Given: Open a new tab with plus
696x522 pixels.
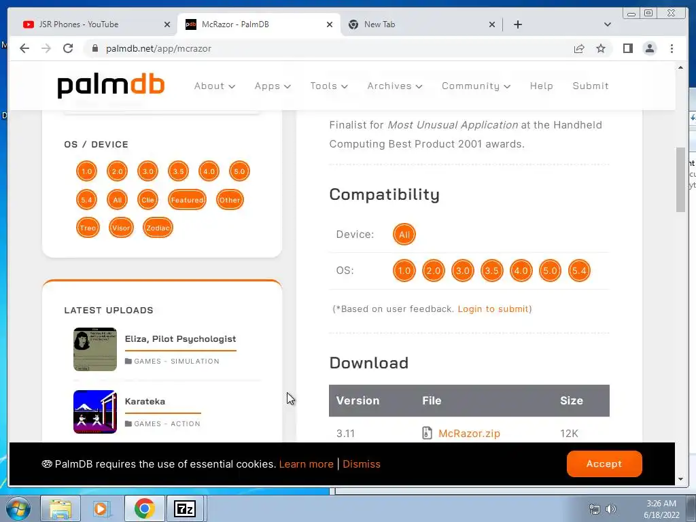Looking at the screenshot, I should [x=517, y=24].
